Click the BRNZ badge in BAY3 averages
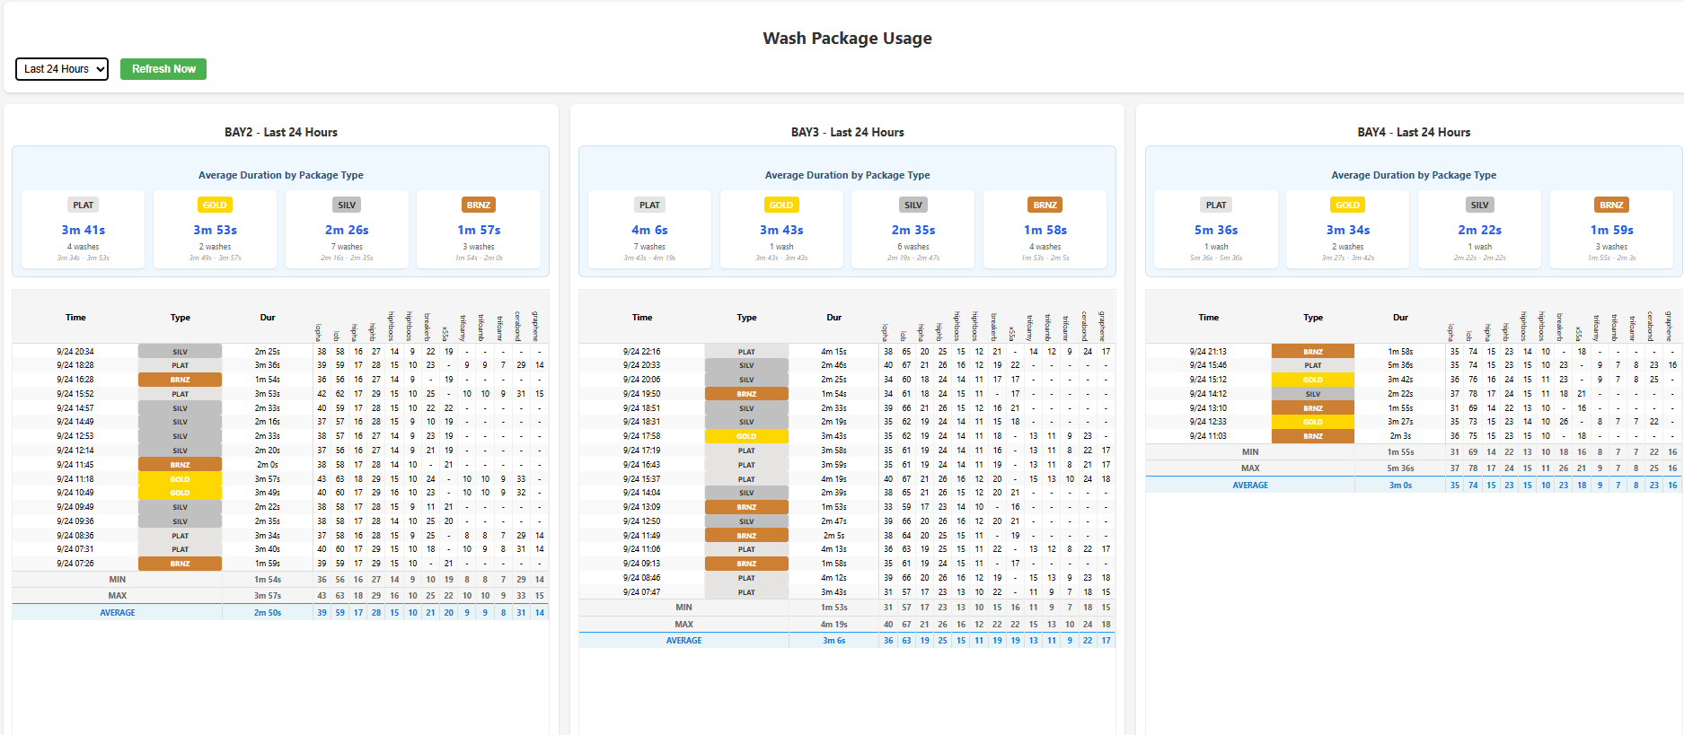The height and width of the screenshot is (735, 1684). coord(1045,206)
